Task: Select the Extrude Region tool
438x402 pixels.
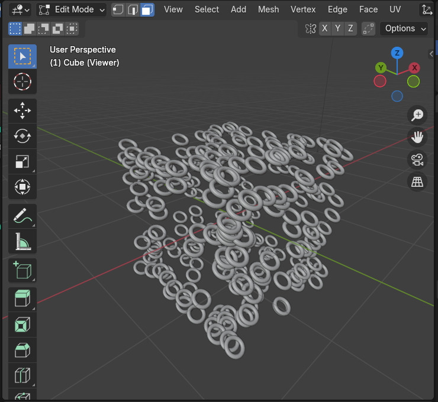Action: tap(22, 299)
